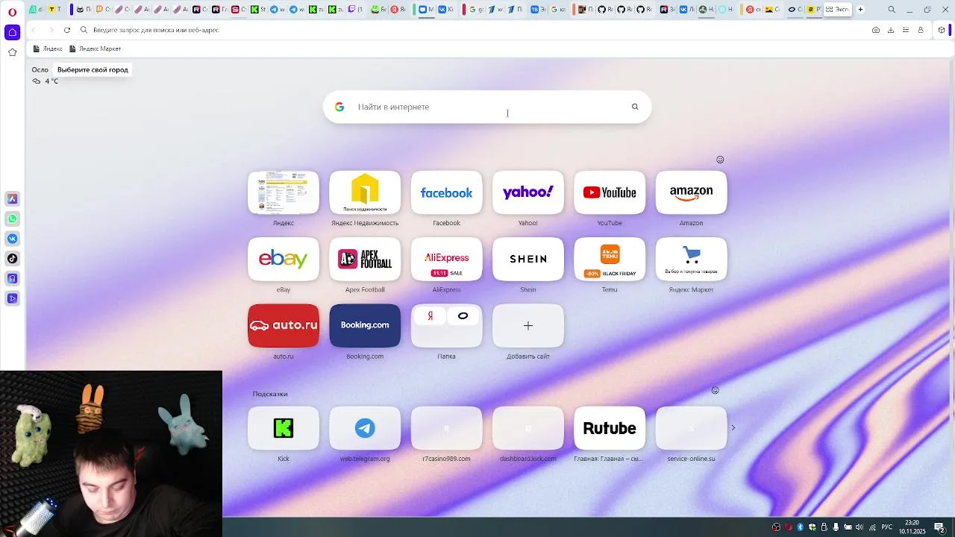Viewport: 955px width, 537px height.
Task: Open the AliExpress speed dial tile
Action: click(x=446, y=259)
